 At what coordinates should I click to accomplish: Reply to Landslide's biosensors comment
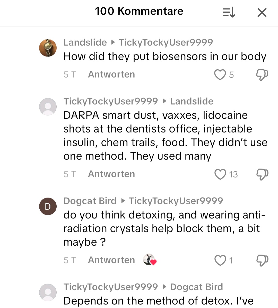(x=111, y=74)
